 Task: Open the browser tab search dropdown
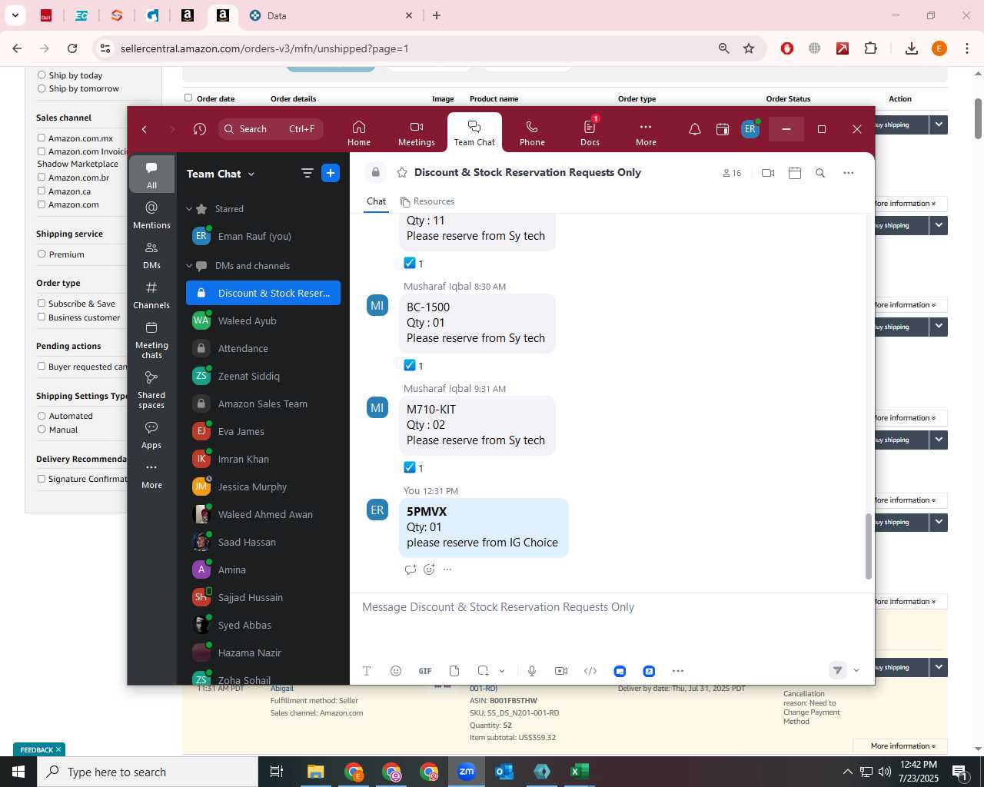click(15, 15)
